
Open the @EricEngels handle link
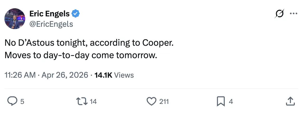[x=51, y=24]
